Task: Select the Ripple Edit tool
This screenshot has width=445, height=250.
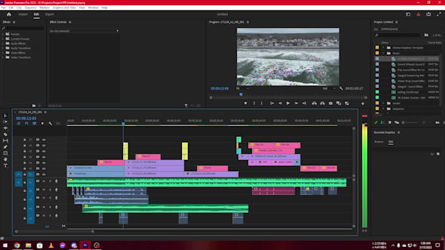Action: pos(5,128)
